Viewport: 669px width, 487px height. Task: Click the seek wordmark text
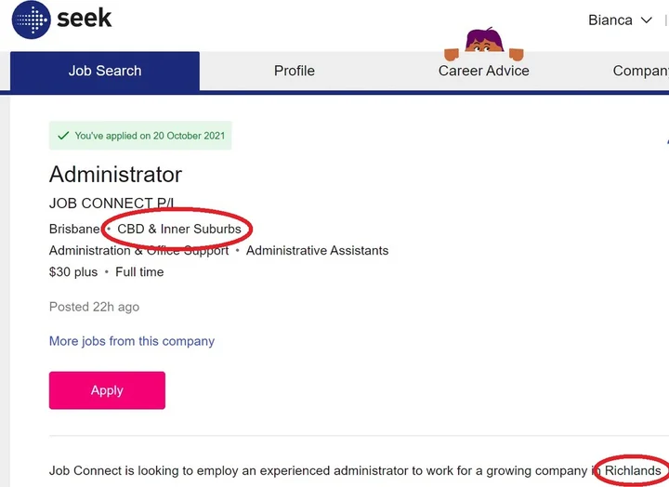(x=84, y=19)
